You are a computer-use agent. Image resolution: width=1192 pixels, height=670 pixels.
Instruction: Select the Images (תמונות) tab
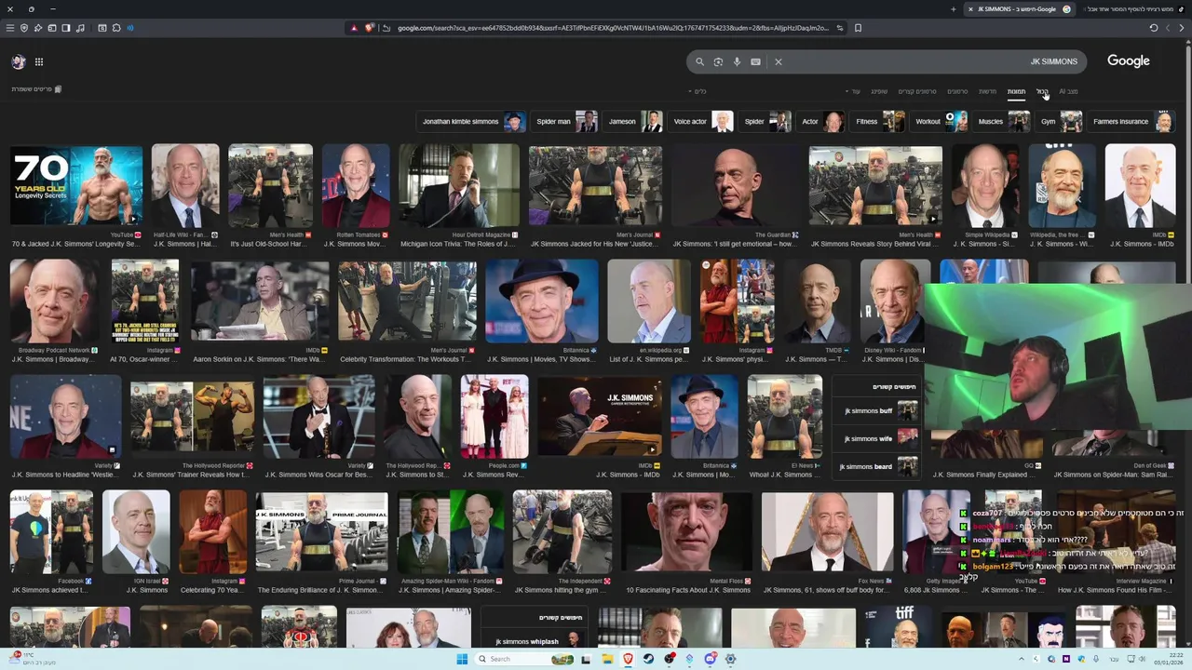(1016, 91)
